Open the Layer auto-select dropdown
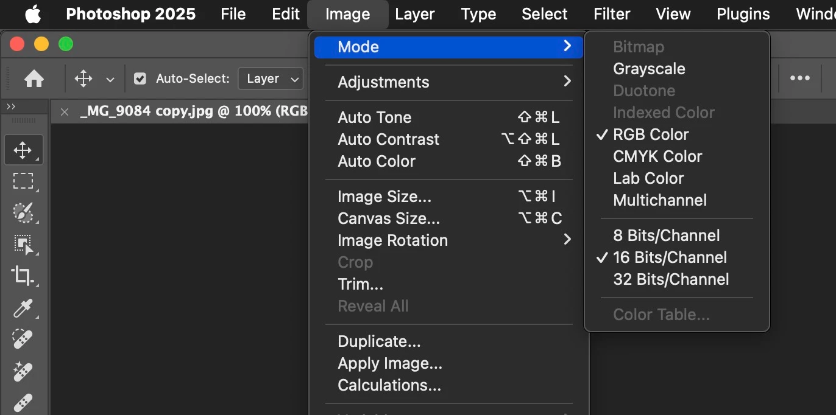836x415 pixels. click(271, 78)
